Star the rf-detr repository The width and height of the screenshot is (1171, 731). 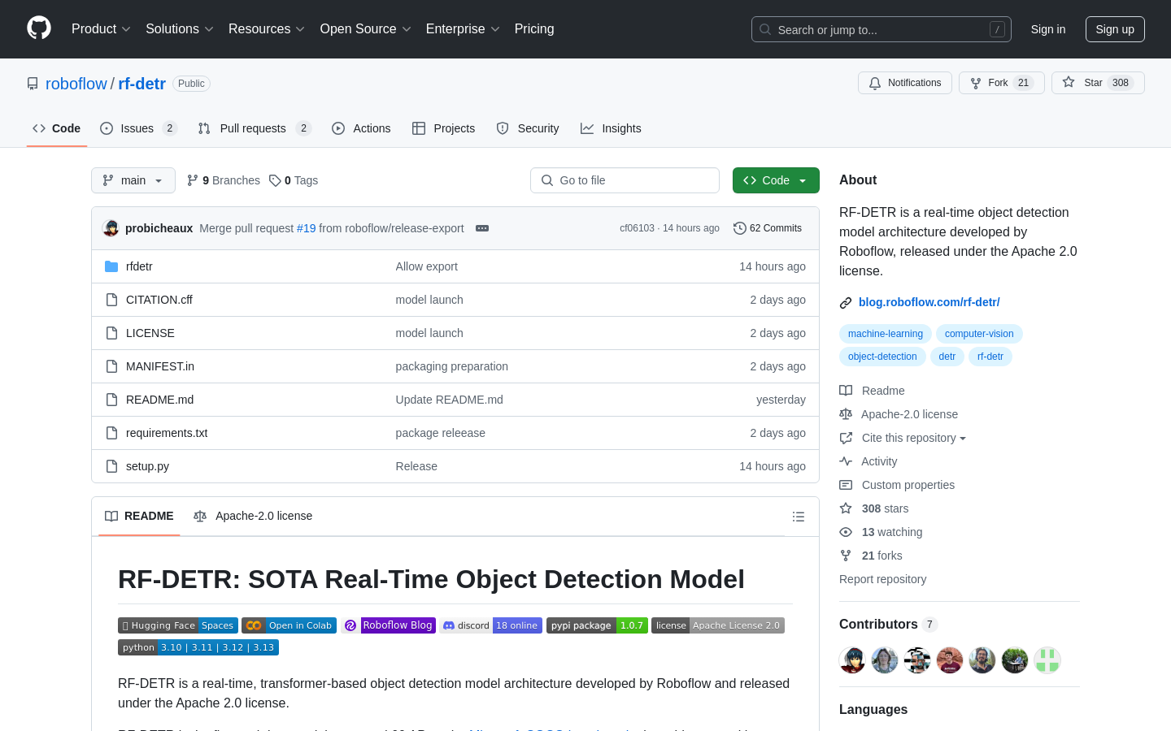pyautogui.click(x=1098, y=83)
